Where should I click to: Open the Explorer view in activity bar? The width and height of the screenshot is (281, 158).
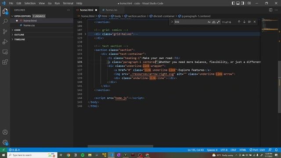coord(5,11)
